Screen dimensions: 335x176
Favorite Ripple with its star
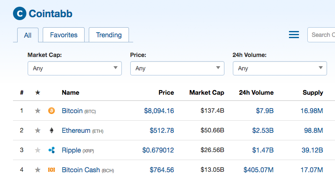[x=38, y=150]
